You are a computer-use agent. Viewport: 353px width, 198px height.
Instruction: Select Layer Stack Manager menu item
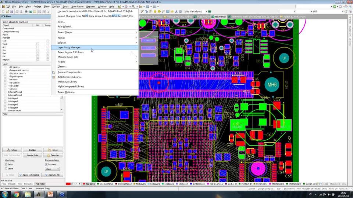click(x=95, y=47)
